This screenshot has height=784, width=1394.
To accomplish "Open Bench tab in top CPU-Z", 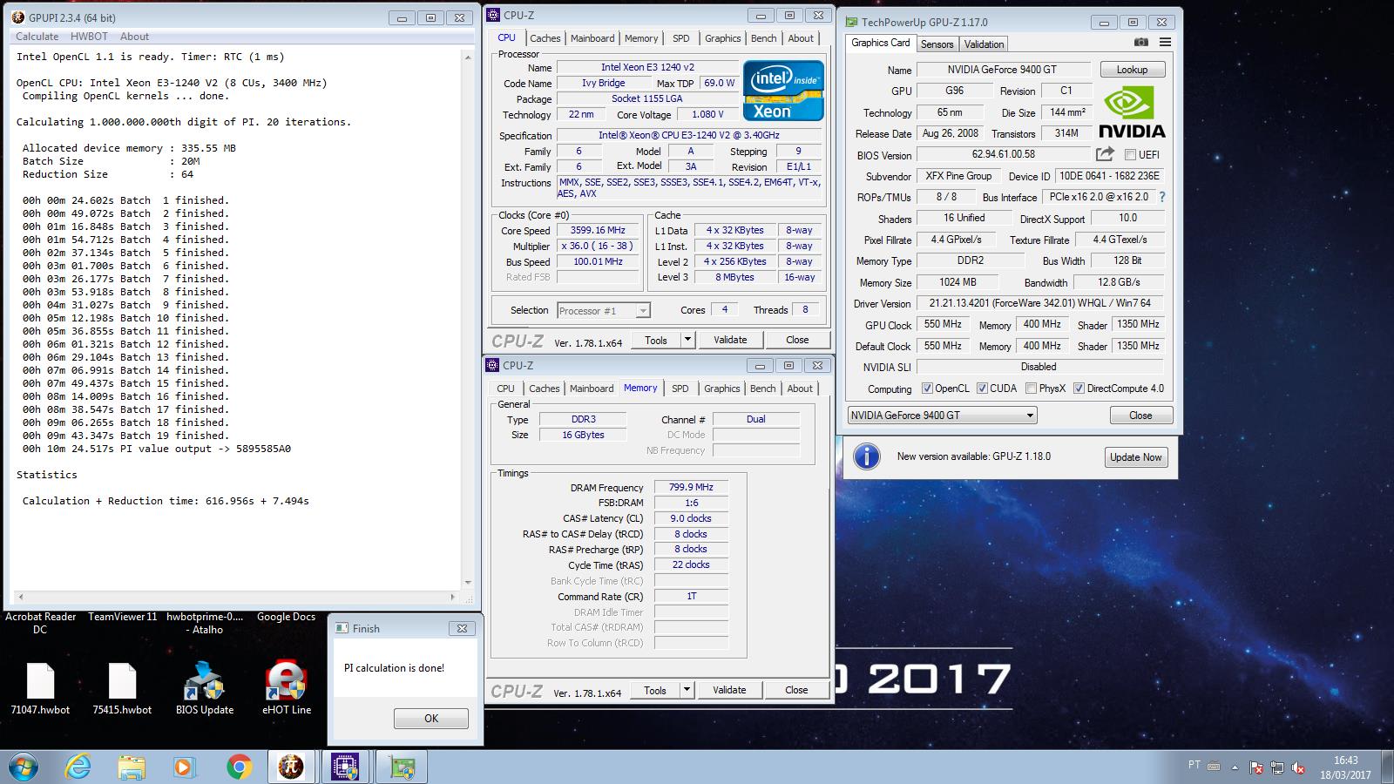I will 764,38.
